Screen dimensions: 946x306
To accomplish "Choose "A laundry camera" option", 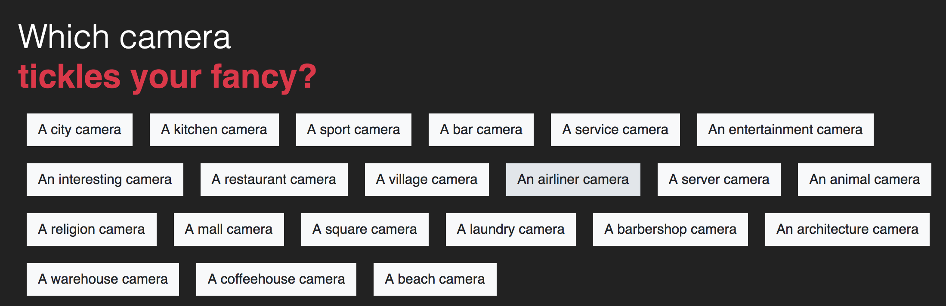I will point(510,229).
